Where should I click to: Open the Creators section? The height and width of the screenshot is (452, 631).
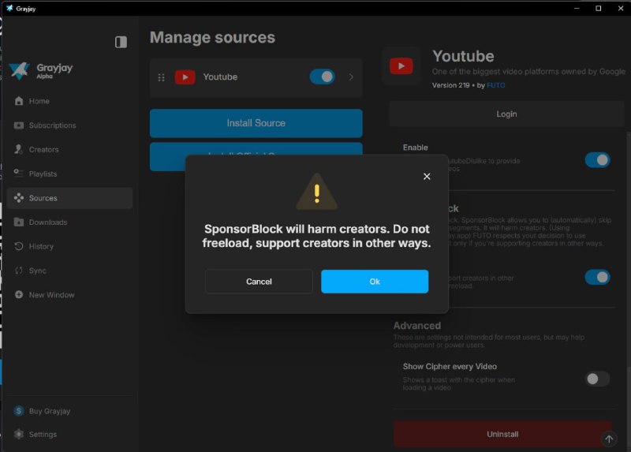[43, 150]
